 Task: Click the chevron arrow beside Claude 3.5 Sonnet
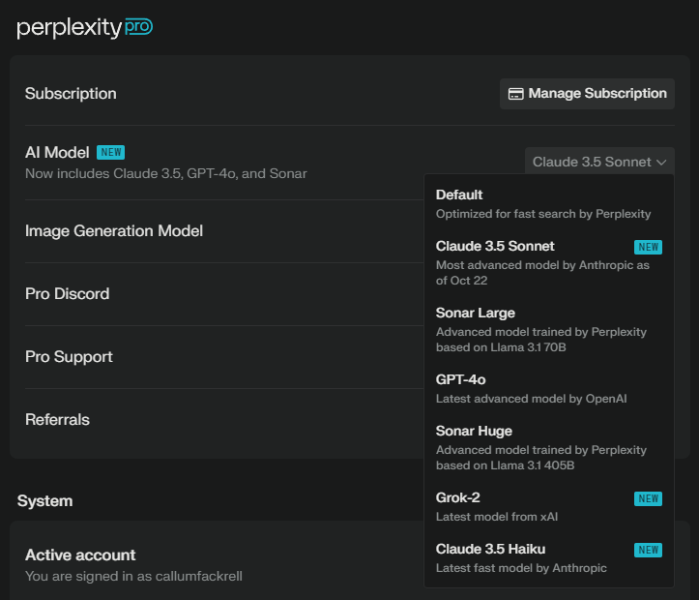point(661,162)
